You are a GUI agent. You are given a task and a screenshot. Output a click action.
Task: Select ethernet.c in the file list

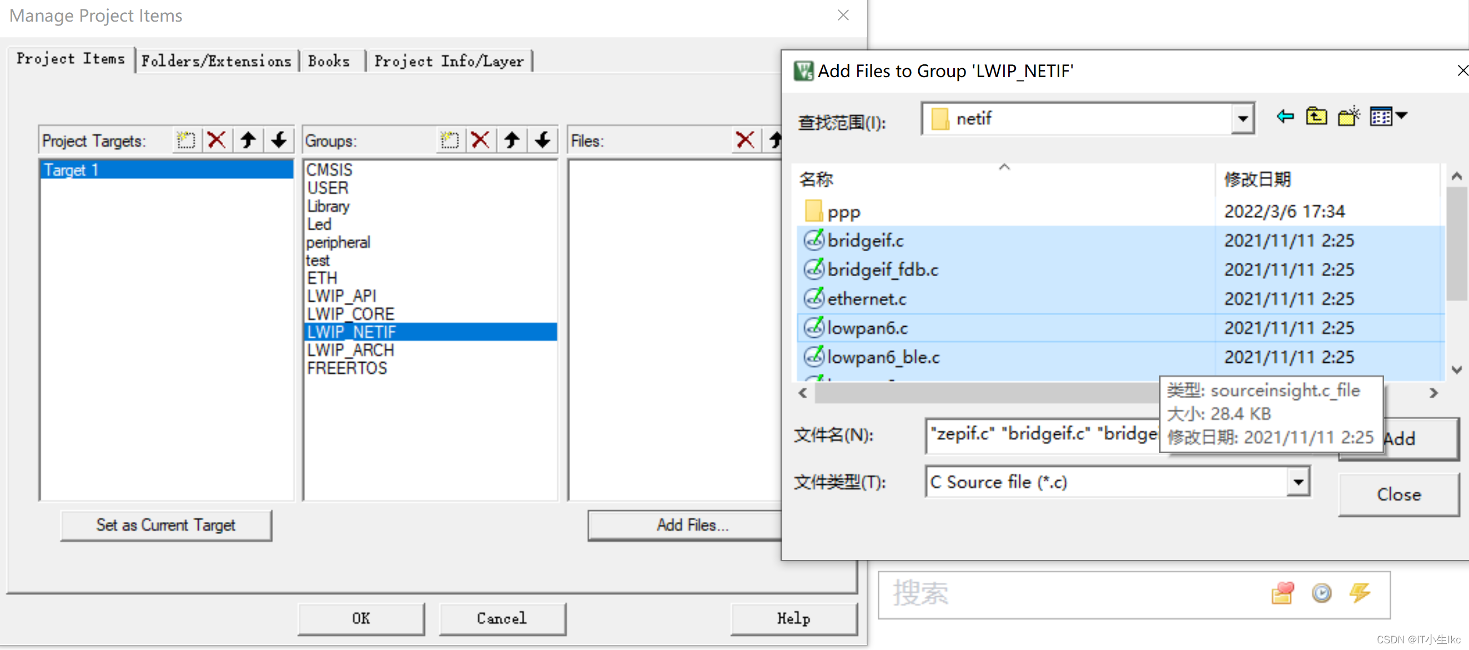click(x=864, y=298)
